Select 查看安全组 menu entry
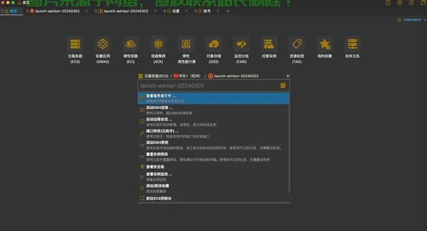The width and height of the screenshot is (427, 231). click(214, 167)
